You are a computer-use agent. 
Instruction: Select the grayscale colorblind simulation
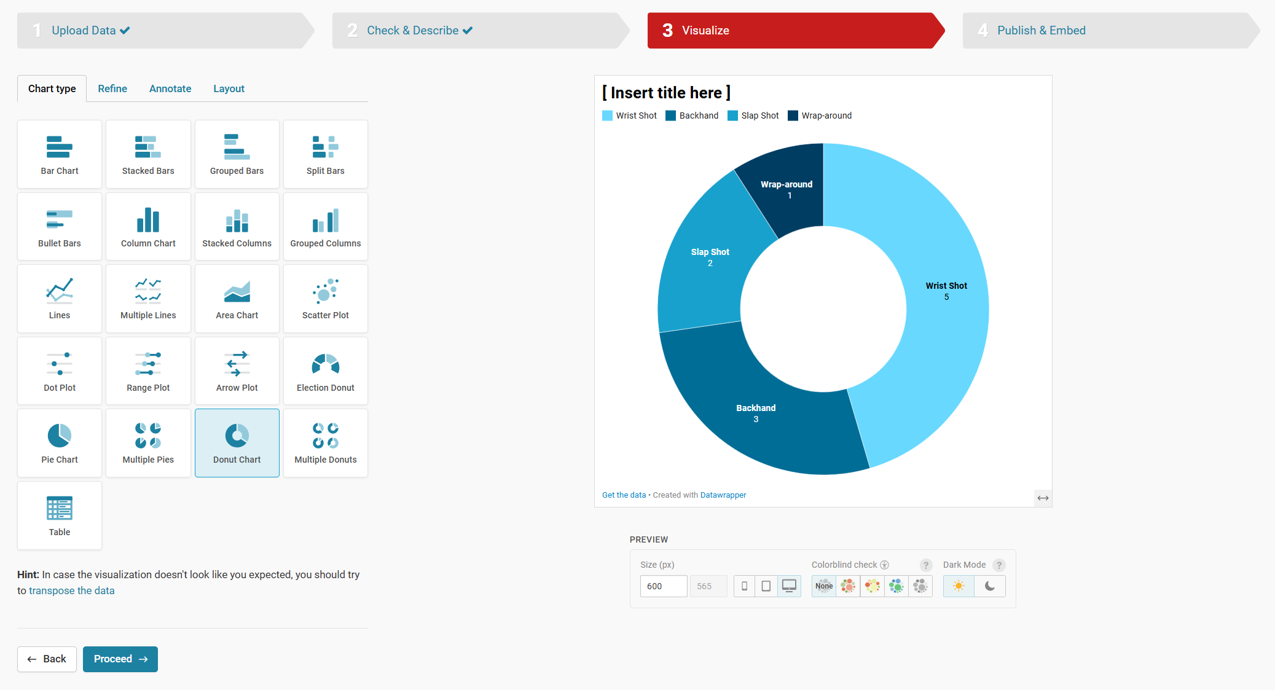(x=920, y=586)
